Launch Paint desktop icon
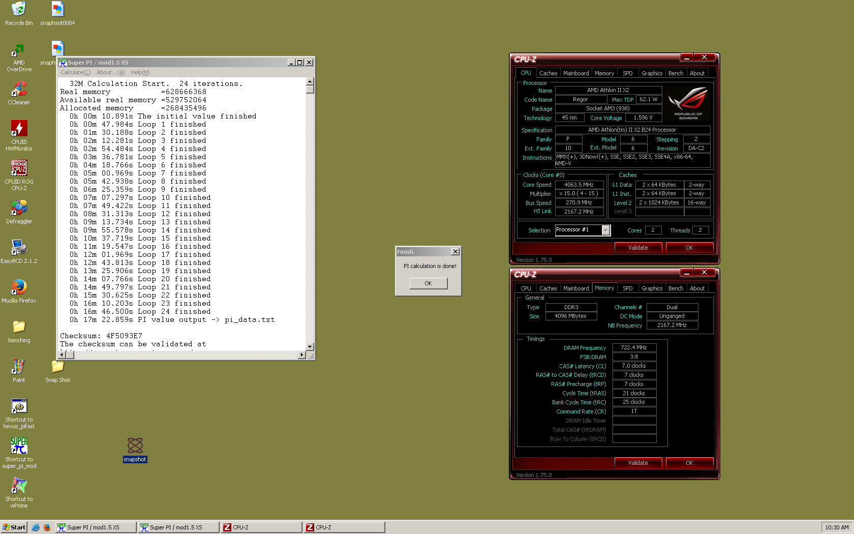 click(x=19, y=371)
